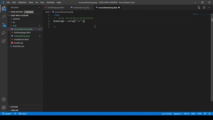Split the editor to the right

(204, 7)
